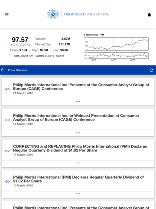This screenshot has width=156, height=209.
Task: Click the Philip Morris International logo
Action: [x=78, y=14]
